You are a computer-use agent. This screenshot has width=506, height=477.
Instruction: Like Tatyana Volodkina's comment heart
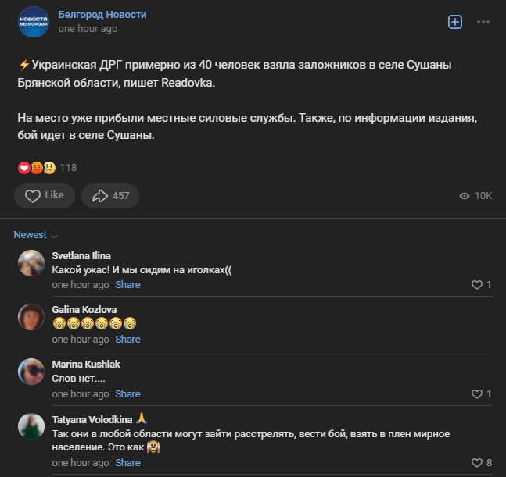476,463
